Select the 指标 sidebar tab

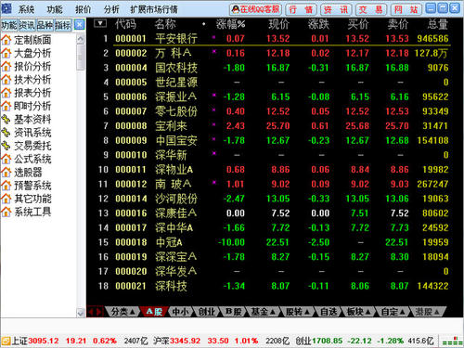click(63, 25)
